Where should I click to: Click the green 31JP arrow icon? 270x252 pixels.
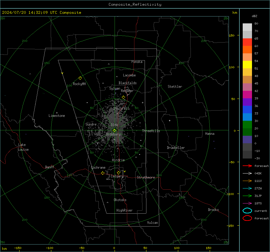point(247,196)
